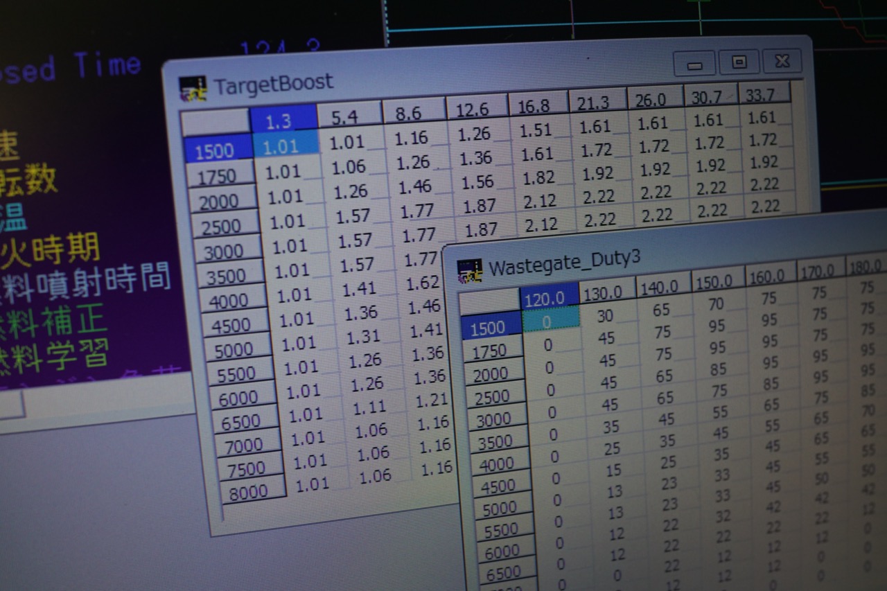Select the 120.0 column header in Wastegate_Duty3

(549, 297)
